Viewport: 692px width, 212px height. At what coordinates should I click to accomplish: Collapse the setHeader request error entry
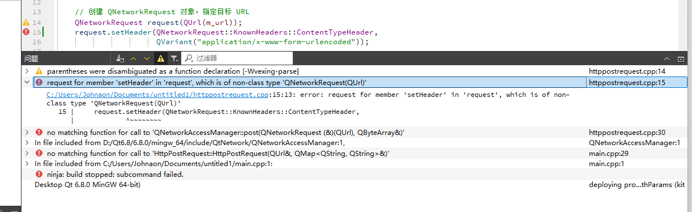pos(27,83)
